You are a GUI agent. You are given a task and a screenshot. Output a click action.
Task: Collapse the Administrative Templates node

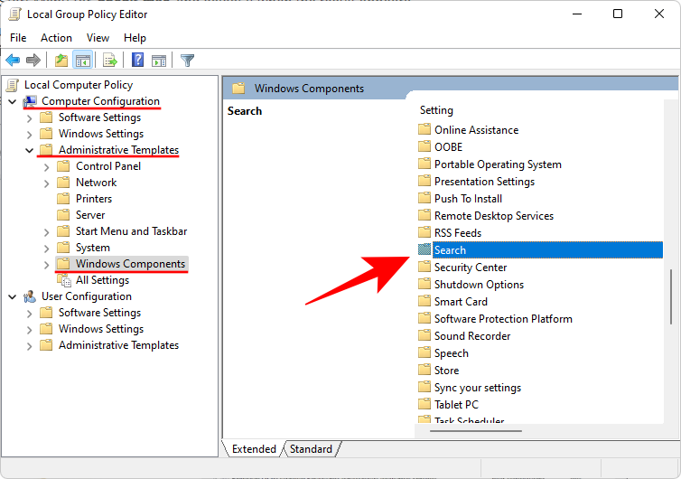[30, 150]
